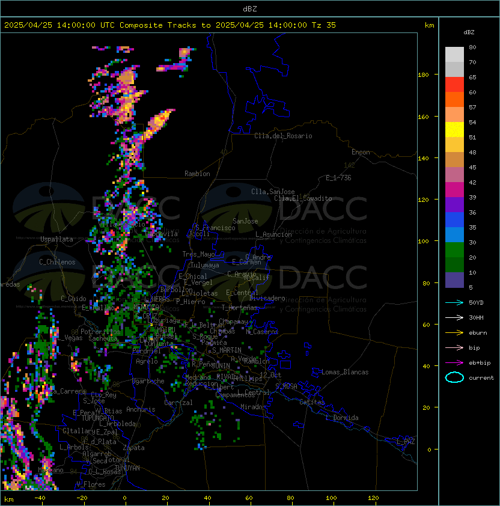
Task: Click the Agrelo label
Action: coord(147,361)
